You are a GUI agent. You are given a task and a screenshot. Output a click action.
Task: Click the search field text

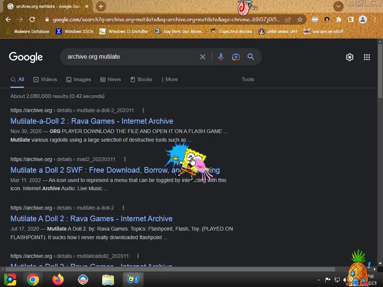[x=94, y=57]
